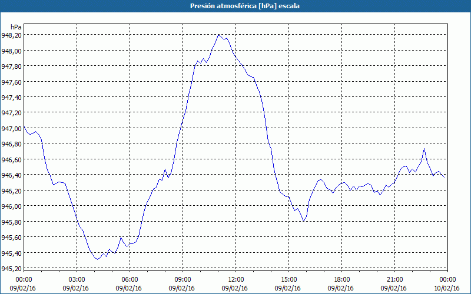Click the 948,00 y-axis value

coord(11,51)
